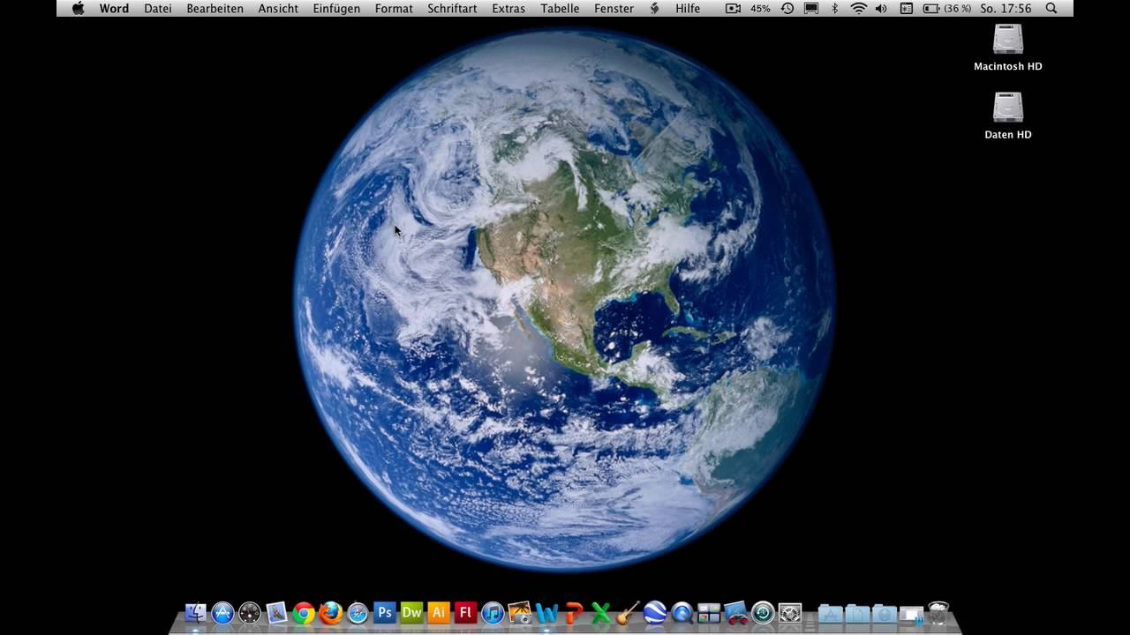Screen dimensions: 1130x635
Task: Open System Preferences gear in Dock
Action: click(790, 613)
